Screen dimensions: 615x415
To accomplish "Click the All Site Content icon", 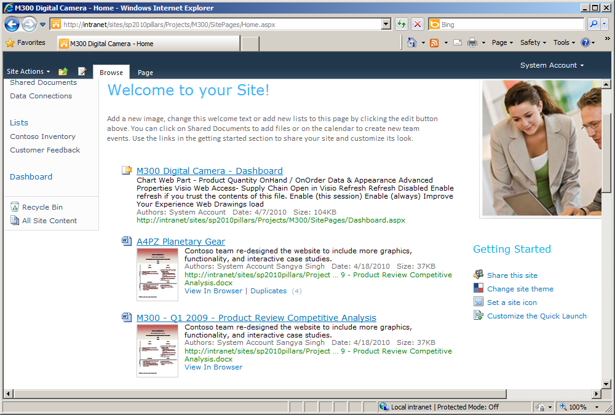I will 15,221.
